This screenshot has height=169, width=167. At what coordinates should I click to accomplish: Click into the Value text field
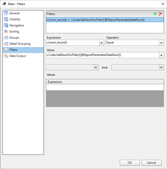tap(102, 55)
